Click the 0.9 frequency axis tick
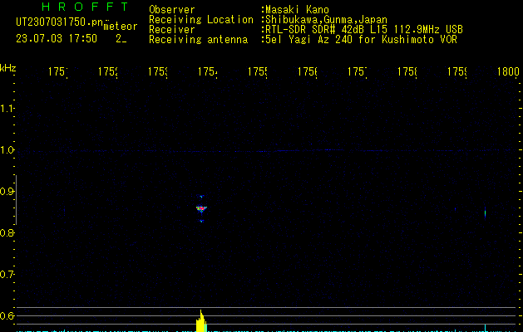The image size is (523, 332). tap(8, 192)
